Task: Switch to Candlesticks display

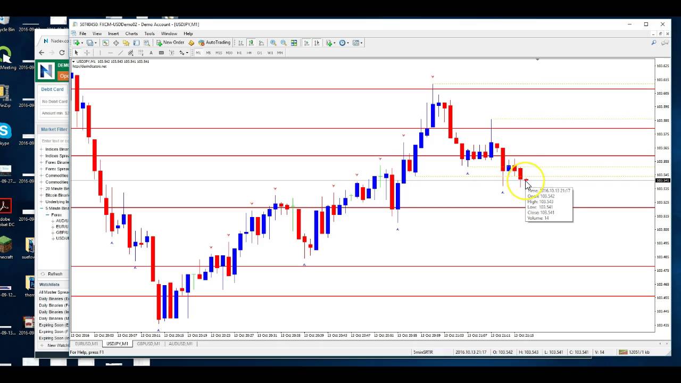Action: [251, 43]
